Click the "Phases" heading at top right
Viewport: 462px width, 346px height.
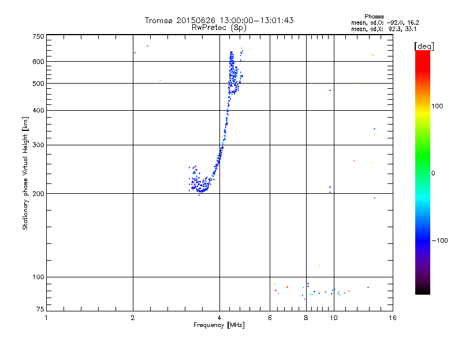tap(374, 17)
